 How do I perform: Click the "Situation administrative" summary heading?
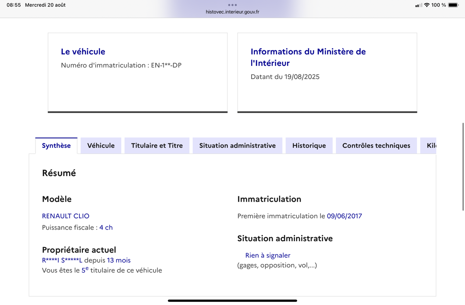[285, 238]
